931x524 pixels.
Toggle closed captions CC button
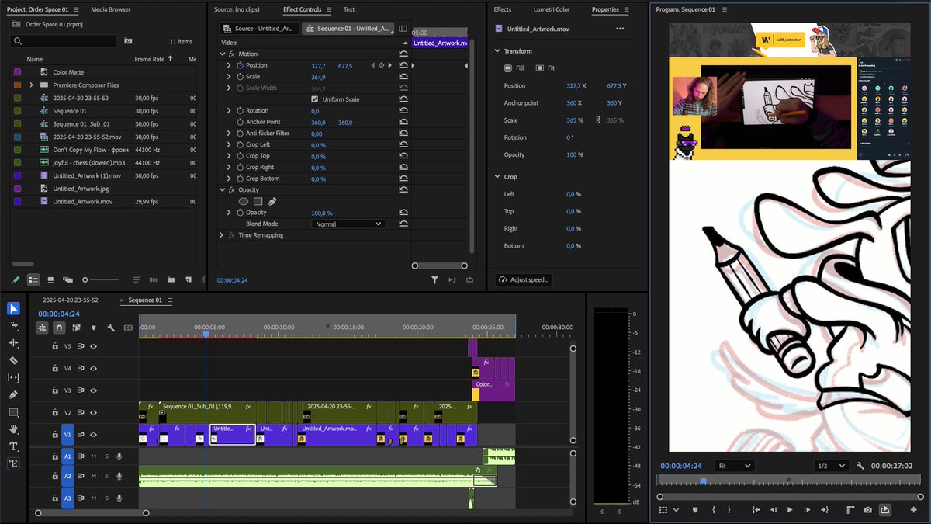[x=128, y=328]
